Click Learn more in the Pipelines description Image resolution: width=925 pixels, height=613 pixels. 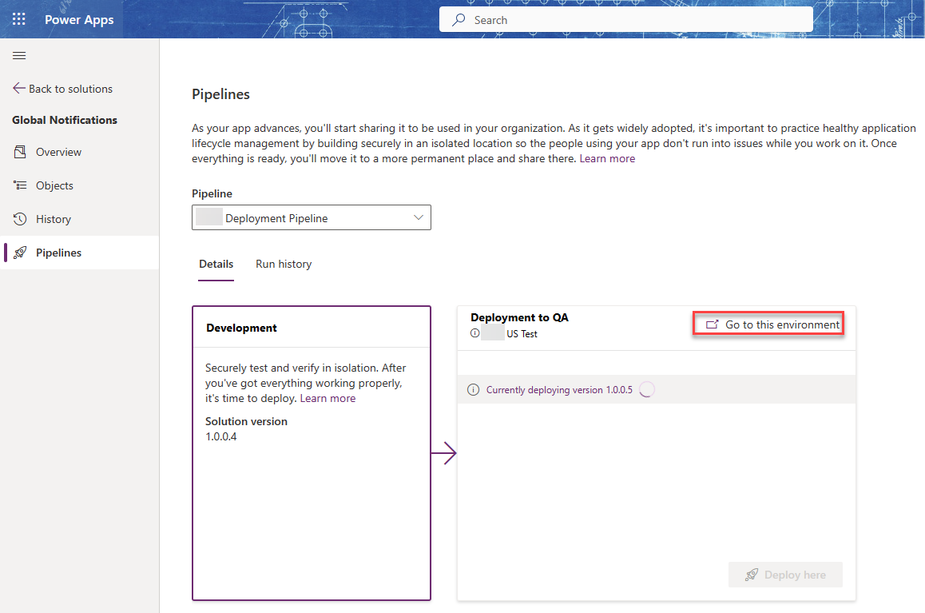pyautogui.click(x=607, y=158)
